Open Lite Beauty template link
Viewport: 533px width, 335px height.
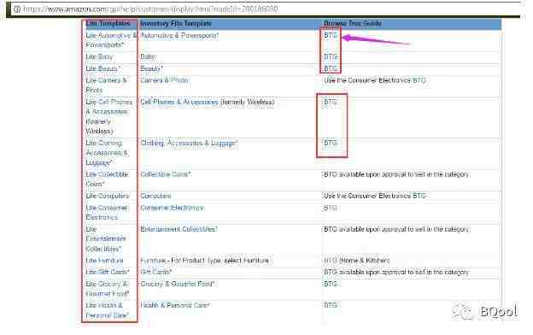[x=103, y=68]
